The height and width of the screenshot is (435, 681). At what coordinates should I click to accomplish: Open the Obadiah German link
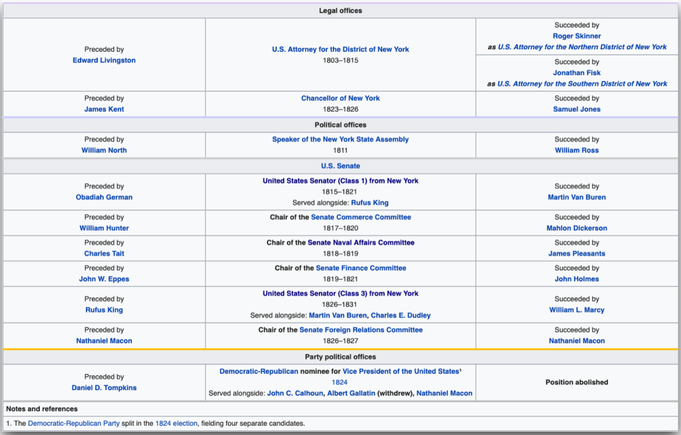pos(104,197)
